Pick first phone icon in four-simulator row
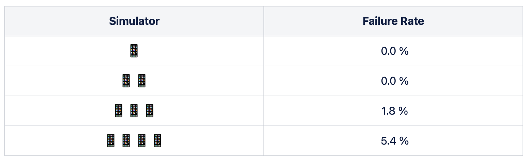Viewport: 527px width, 166px height. tap(111, 140)
